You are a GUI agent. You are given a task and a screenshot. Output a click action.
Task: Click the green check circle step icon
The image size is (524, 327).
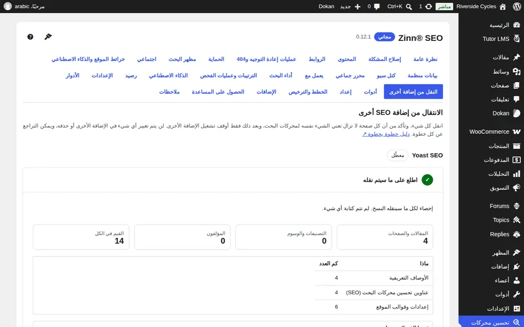(x=427, y=180)
